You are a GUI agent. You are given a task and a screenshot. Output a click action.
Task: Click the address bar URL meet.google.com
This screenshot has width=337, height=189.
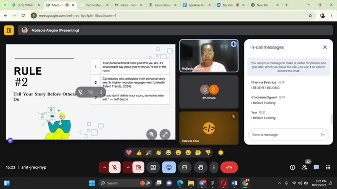coord(77,15)
